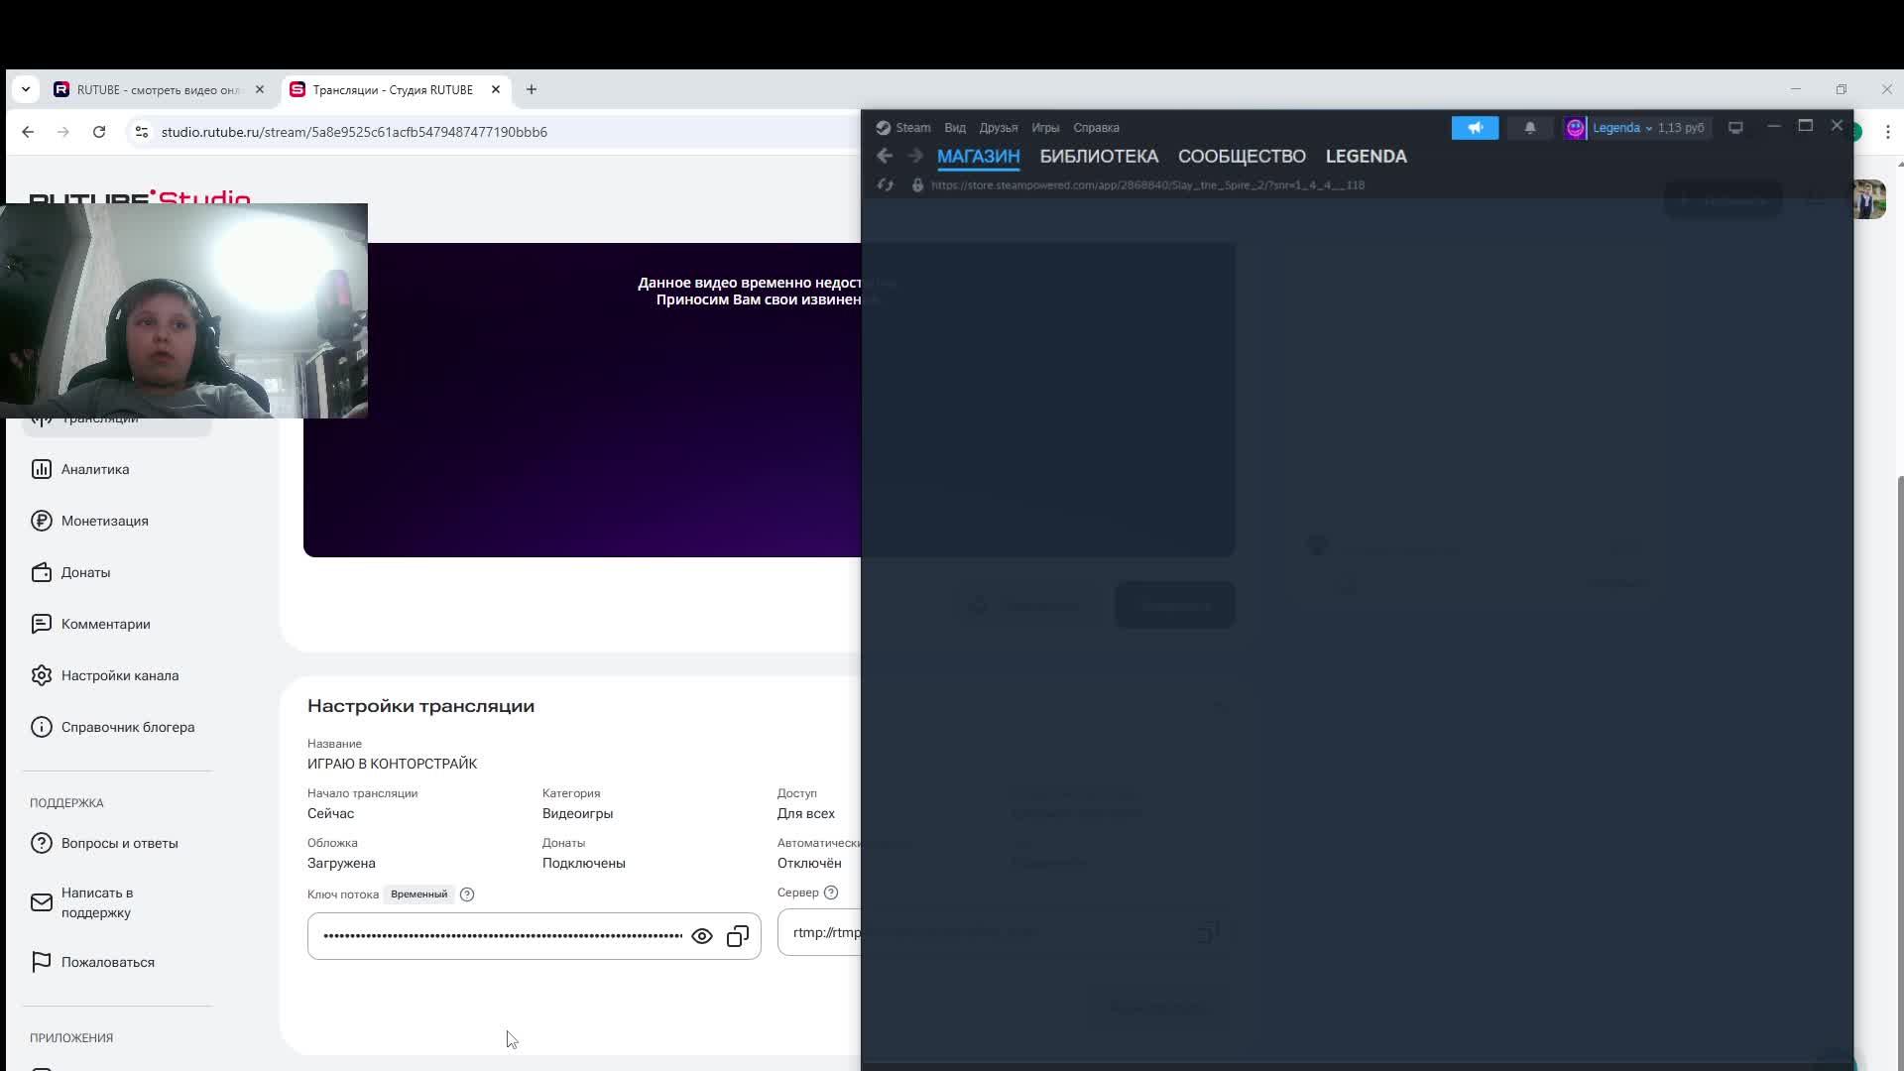Reveal stream key with eye icon
This screenshot has height=1071, width=1904.
(x=701, y=936)
